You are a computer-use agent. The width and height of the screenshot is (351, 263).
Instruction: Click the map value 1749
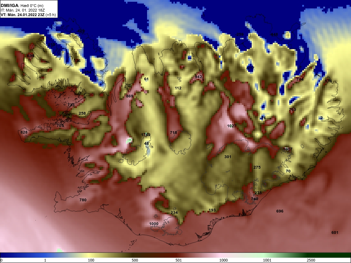coord(146,135)
